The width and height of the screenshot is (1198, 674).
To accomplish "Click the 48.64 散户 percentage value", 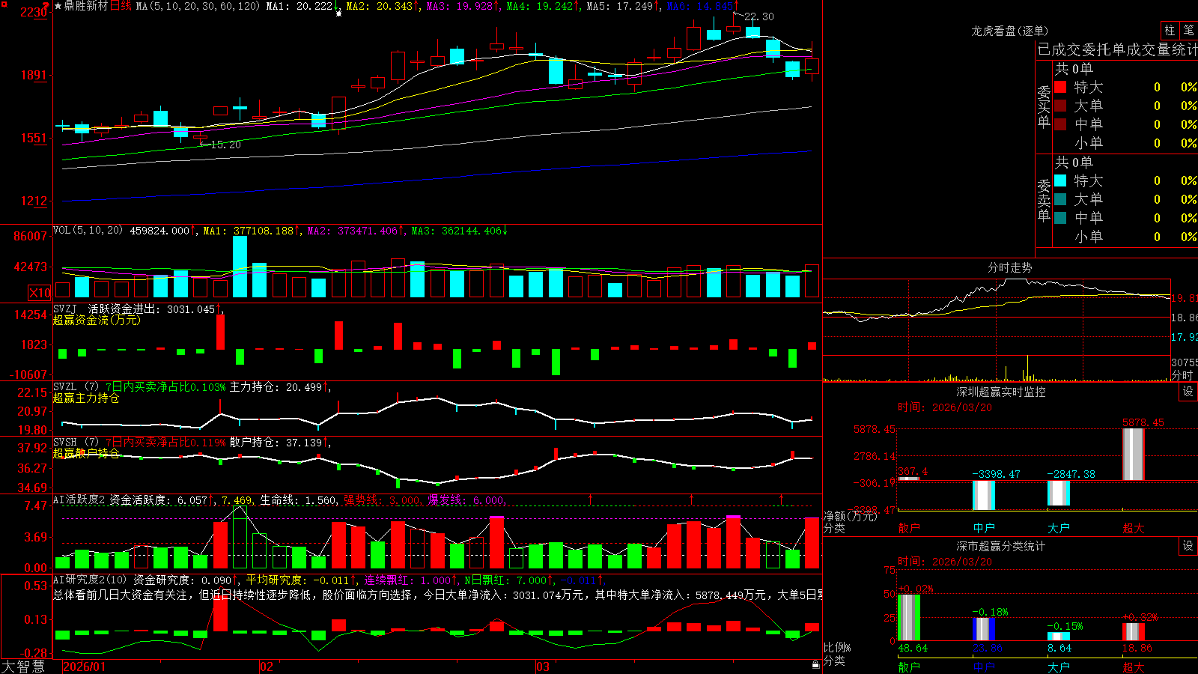I will [x=913, y=648].
